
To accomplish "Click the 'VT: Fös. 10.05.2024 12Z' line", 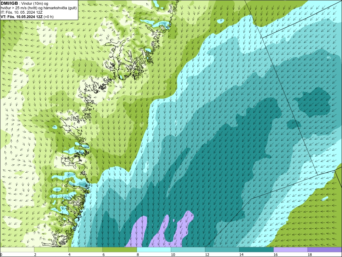I will click(22, 17).
